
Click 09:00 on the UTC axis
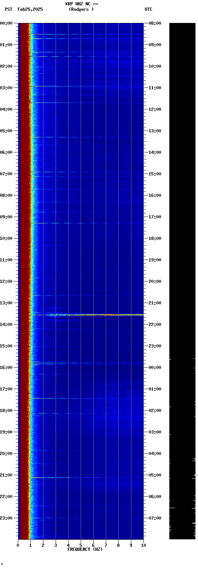(x=155, y=45)
